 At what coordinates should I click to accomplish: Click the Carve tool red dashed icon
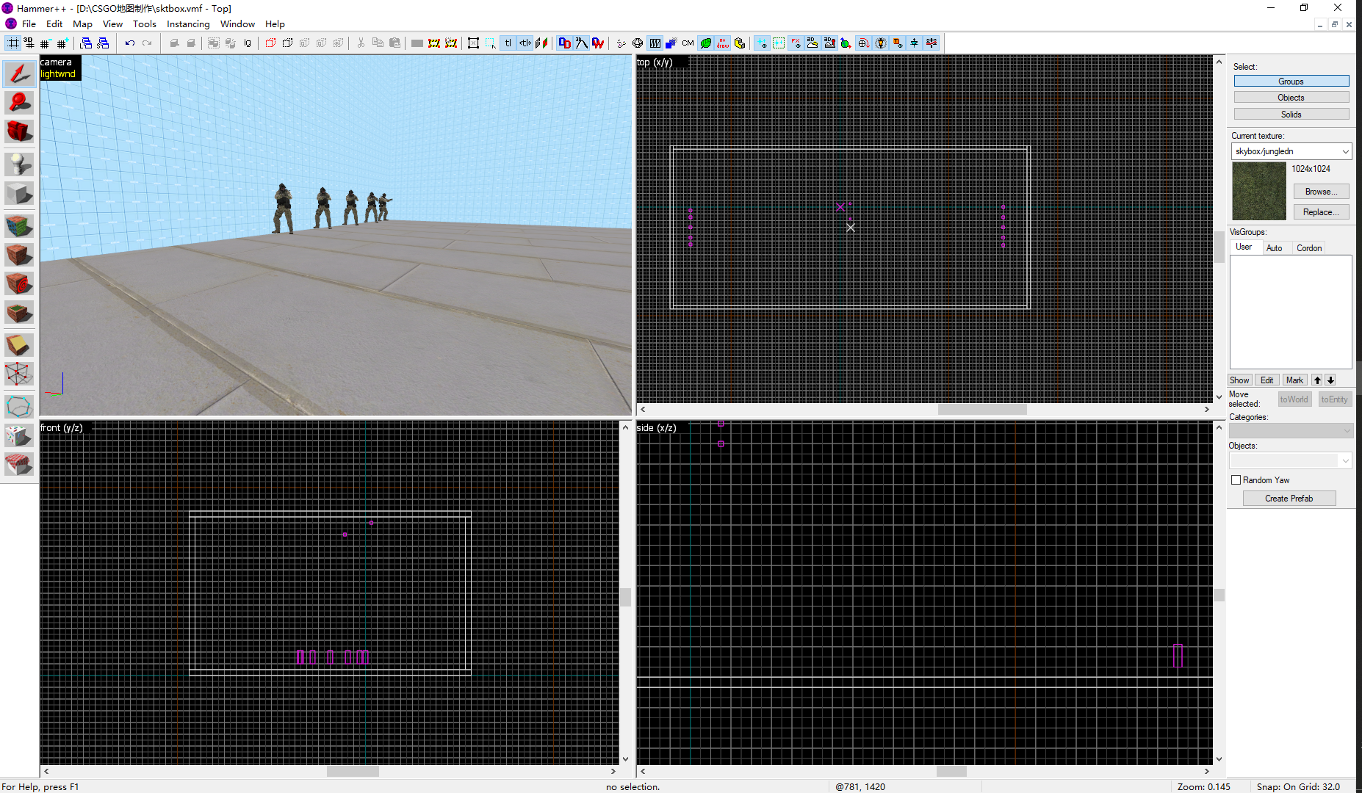(x=270, y=43)
